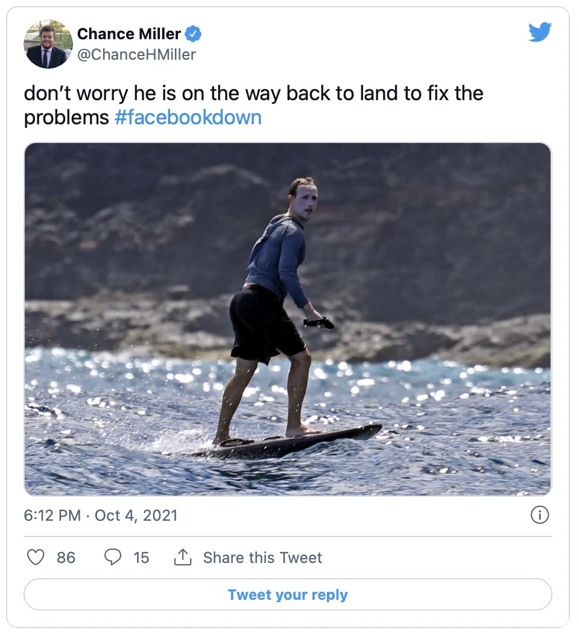Click the Twitter bird logo
Viewport: 579px width, 636px height.
point(540,33)
